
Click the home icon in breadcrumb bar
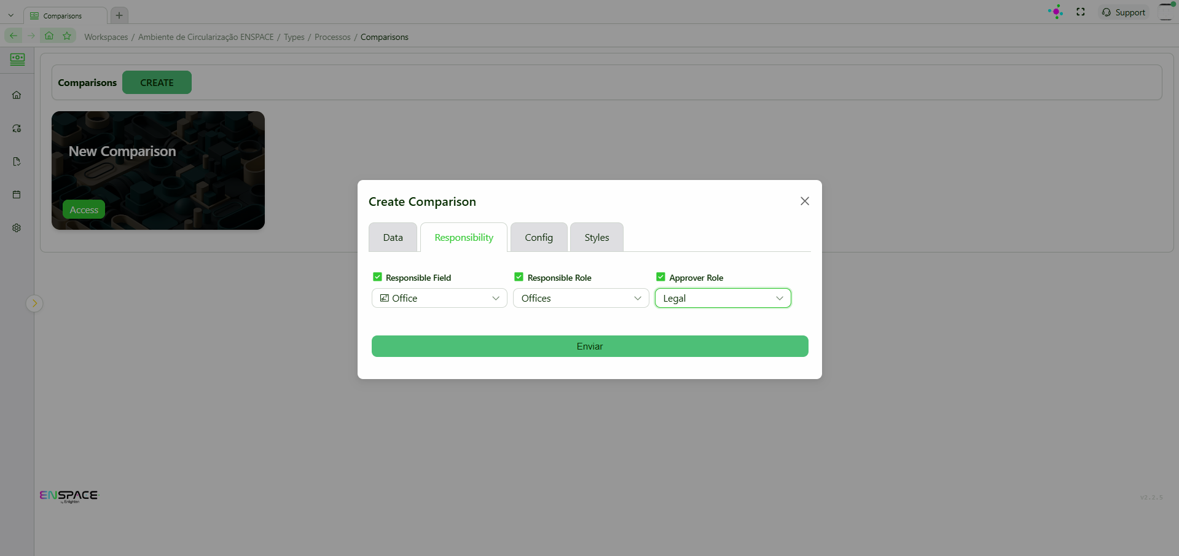click(x=49, y=36)
